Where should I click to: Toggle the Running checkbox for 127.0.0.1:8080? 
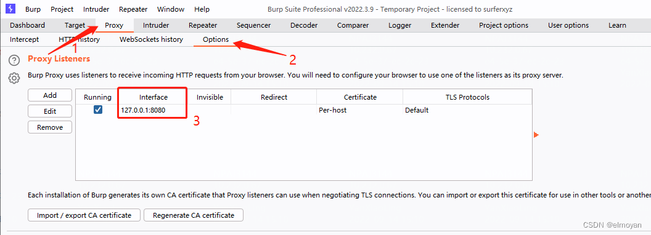(98, 110)
